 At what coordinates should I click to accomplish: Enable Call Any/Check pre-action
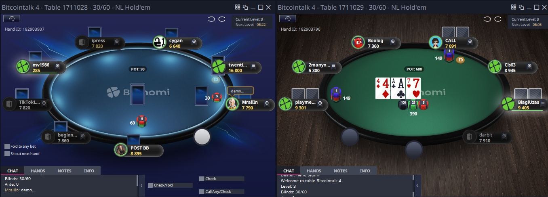pos(202,192)
